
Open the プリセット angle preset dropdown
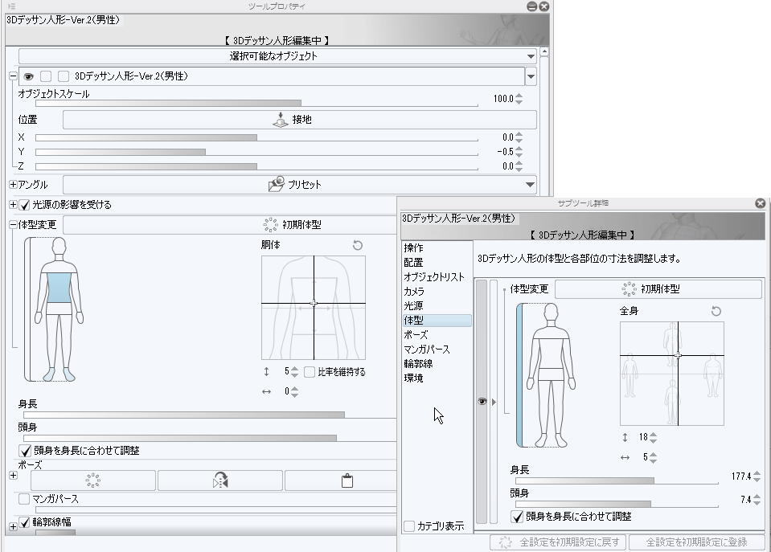click(x=299, y=185)
